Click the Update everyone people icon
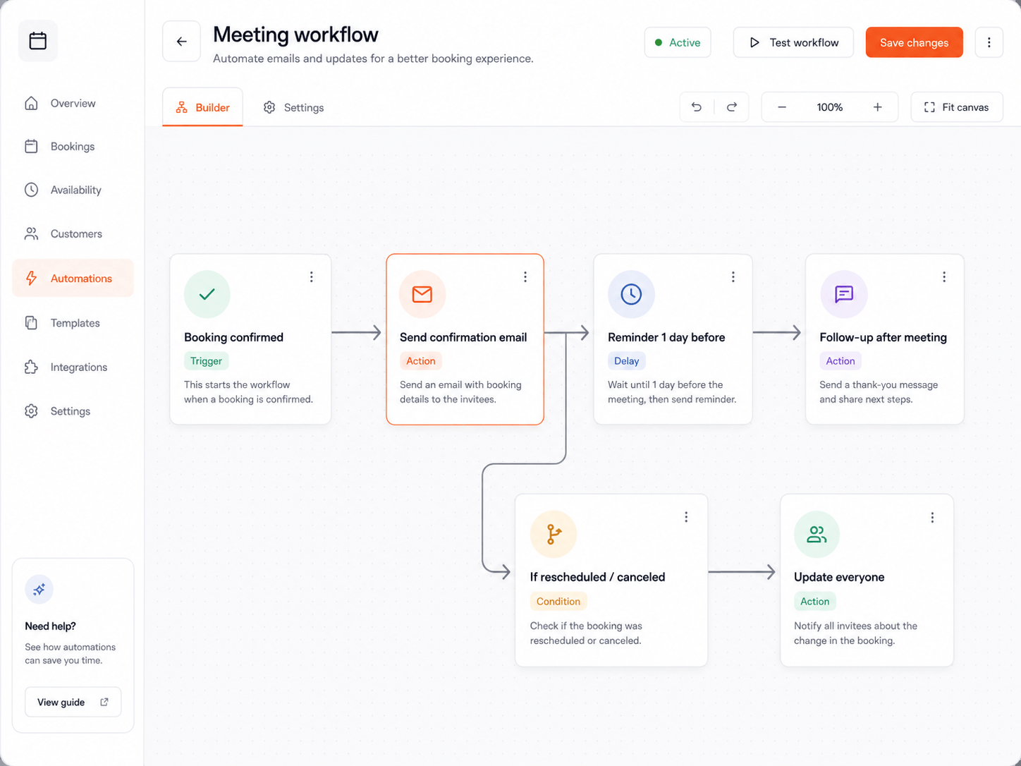This screenshot has height=766, width=1021. click(817, 534)
